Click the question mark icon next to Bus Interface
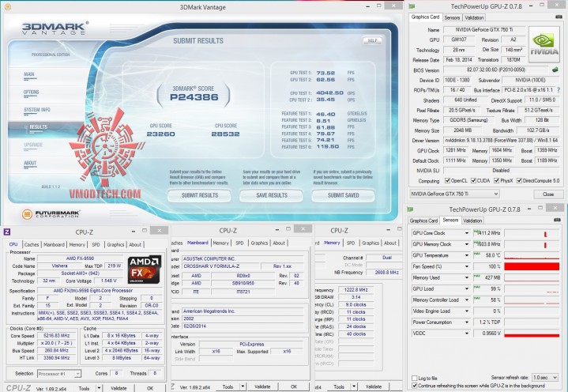568x392 pixels. 559,90
